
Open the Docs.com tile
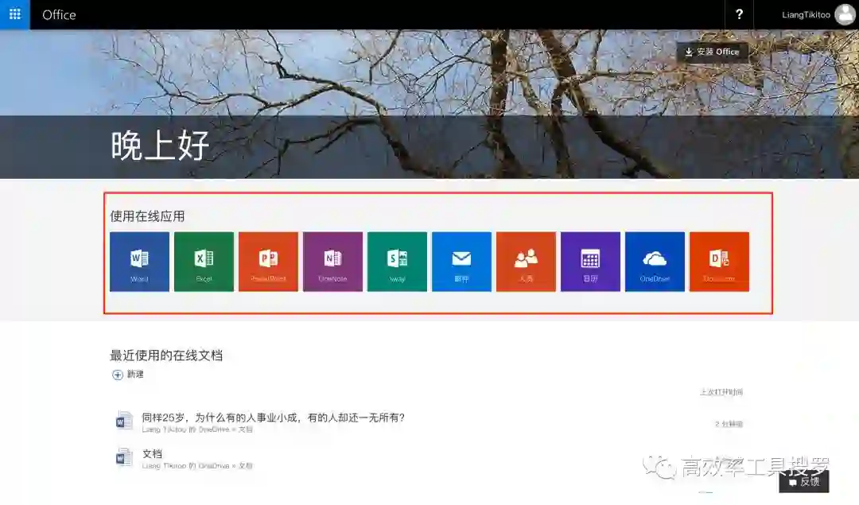coord(719,262)
